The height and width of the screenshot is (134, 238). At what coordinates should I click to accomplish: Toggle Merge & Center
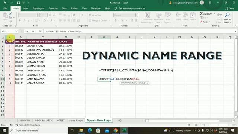point(98,20)
